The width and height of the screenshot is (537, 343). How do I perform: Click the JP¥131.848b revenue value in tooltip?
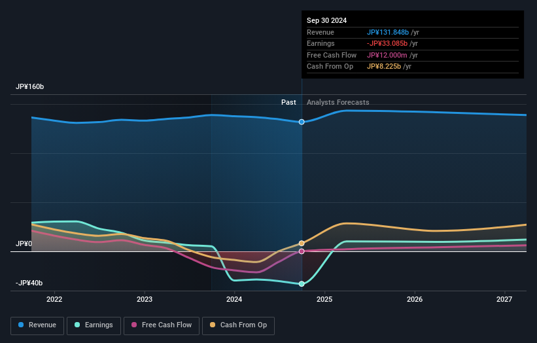pyautogui.click(x=388, y=32)
